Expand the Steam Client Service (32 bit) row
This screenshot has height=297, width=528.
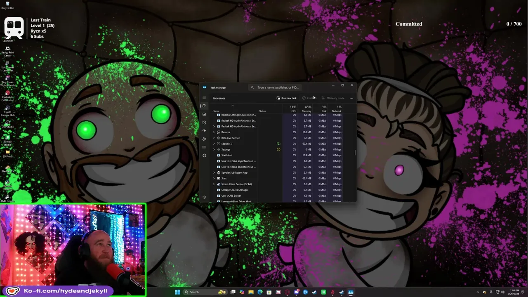point(214,184)
